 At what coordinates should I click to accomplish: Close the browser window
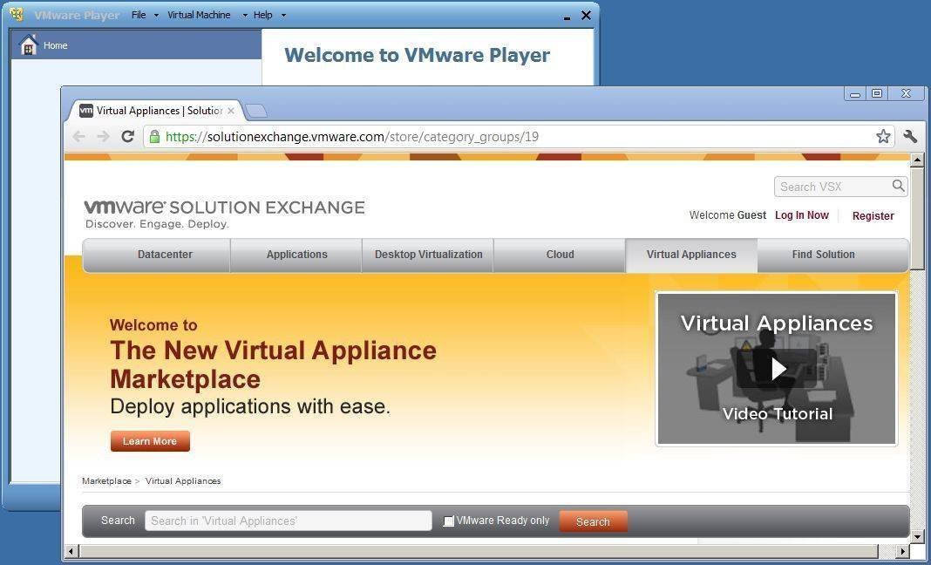[906, 94]
